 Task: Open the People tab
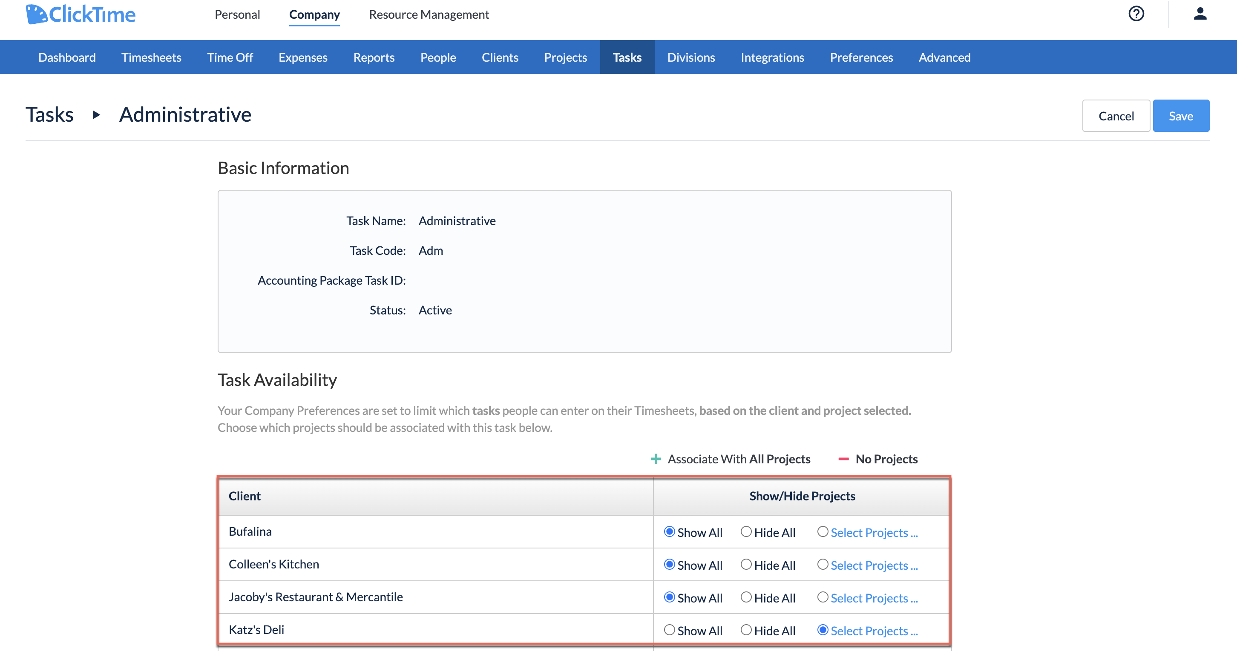coord(438,57)
